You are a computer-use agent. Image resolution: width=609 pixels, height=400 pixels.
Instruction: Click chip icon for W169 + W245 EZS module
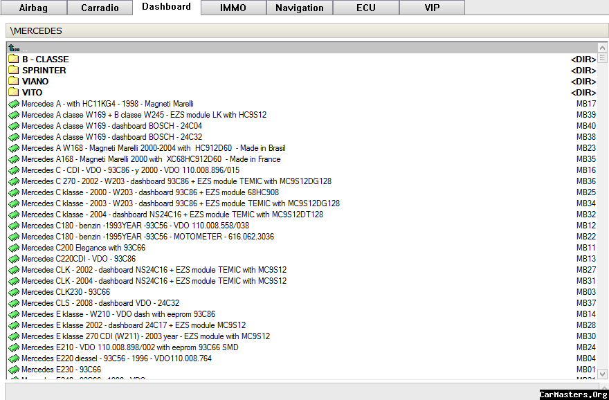tap(14, 115)
